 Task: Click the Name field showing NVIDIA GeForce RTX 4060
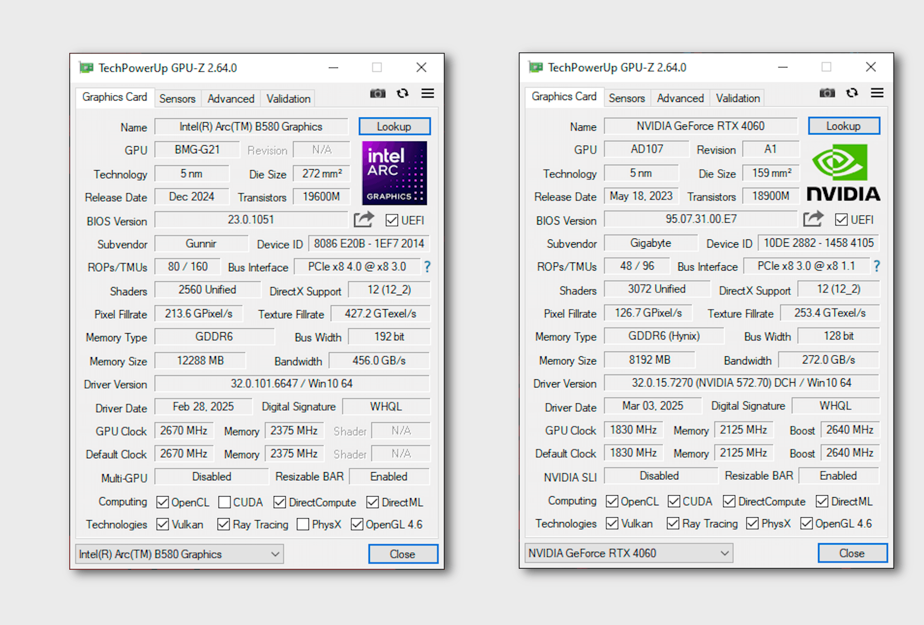pos(701,126)
